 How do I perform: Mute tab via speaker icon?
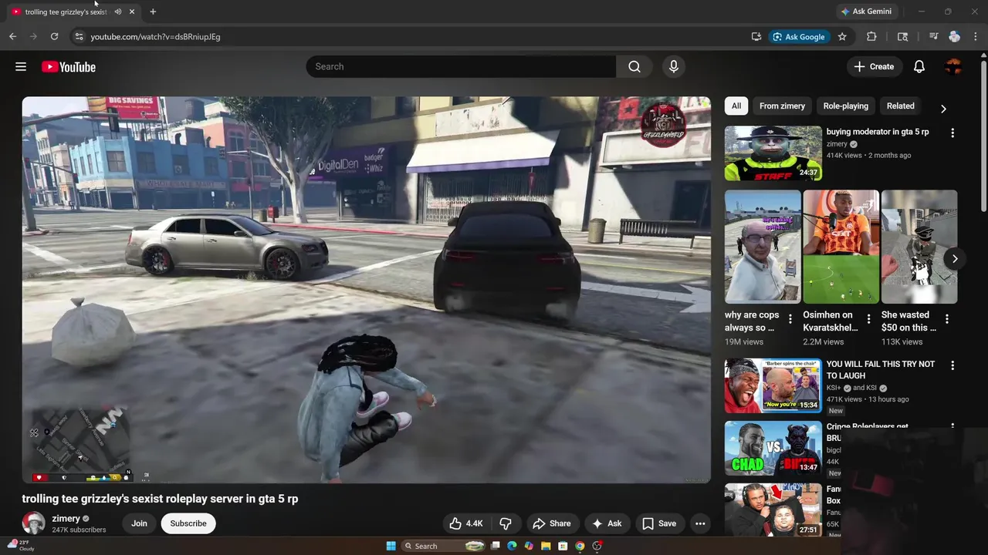(118, 12)
